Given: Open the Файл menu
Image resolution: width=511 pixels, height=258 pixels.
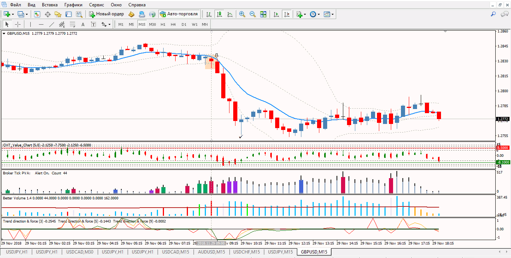Looking at the screenshot, I should (16, 5).
